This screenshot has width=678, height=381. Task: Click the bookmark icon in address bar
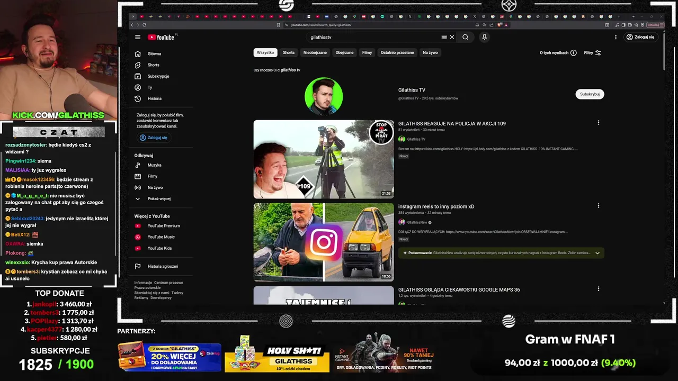pyautogui.click(x=278, y=25)
